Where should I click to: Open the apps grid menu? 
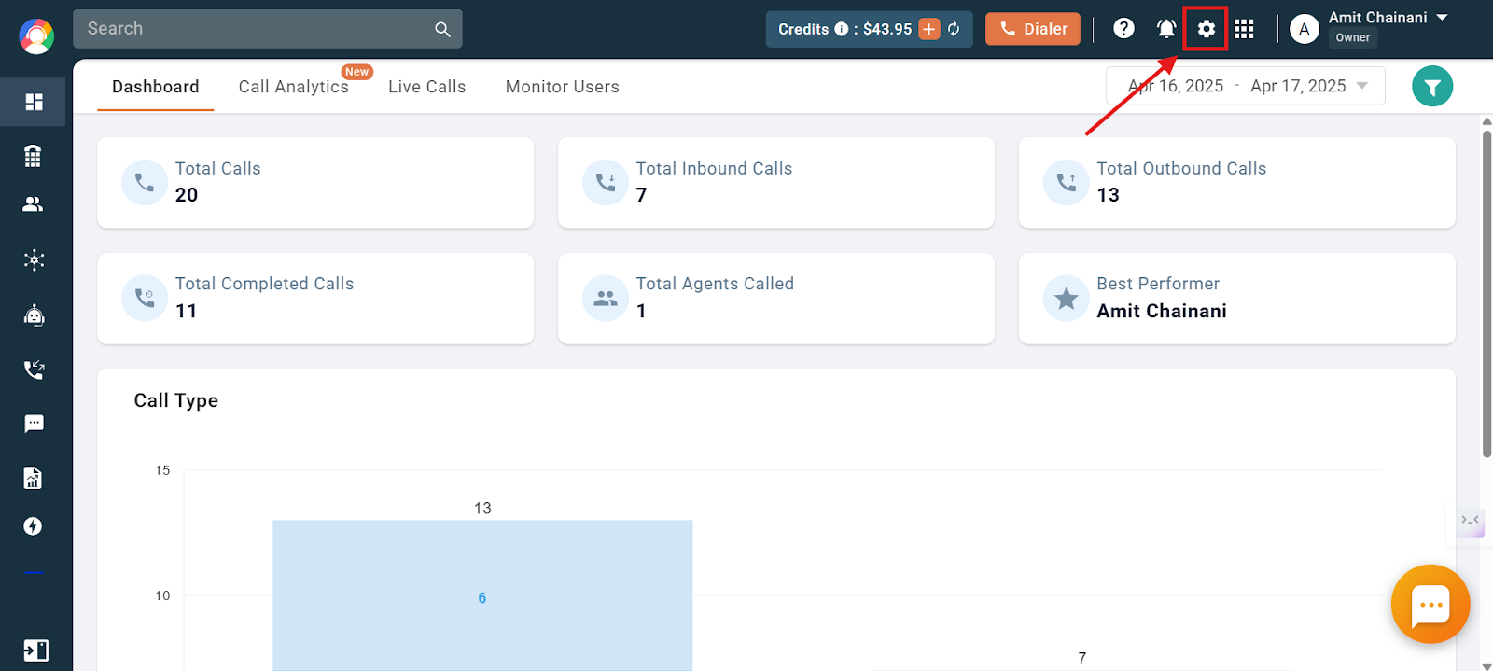click(1244, 29)
